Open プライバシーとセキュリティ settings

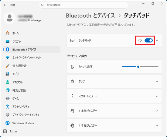point(32,115)
